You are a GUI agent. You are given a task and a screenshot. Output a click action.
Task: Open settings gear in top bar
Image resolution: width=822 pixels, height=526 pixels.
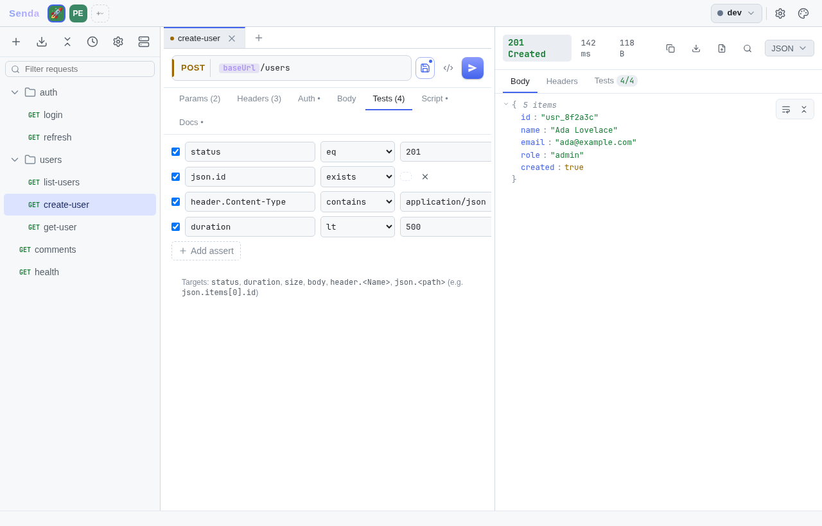click(x=780, y=13)
